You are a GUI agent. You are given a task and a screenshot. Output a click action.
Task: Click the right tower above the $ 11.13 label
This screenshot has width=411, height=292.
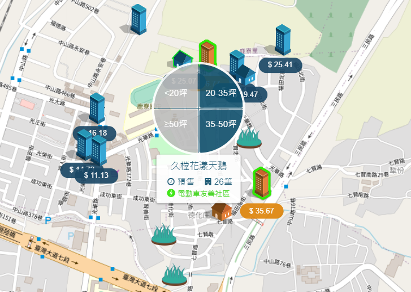coord(99,150)
